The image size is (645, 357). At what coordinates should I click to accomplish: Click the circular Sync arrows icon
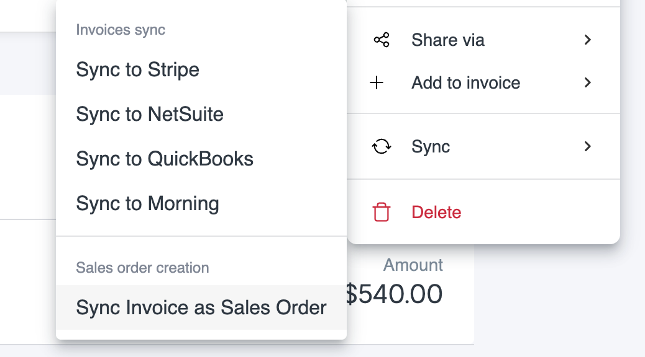pyautogui.click(x=382, y=146)
